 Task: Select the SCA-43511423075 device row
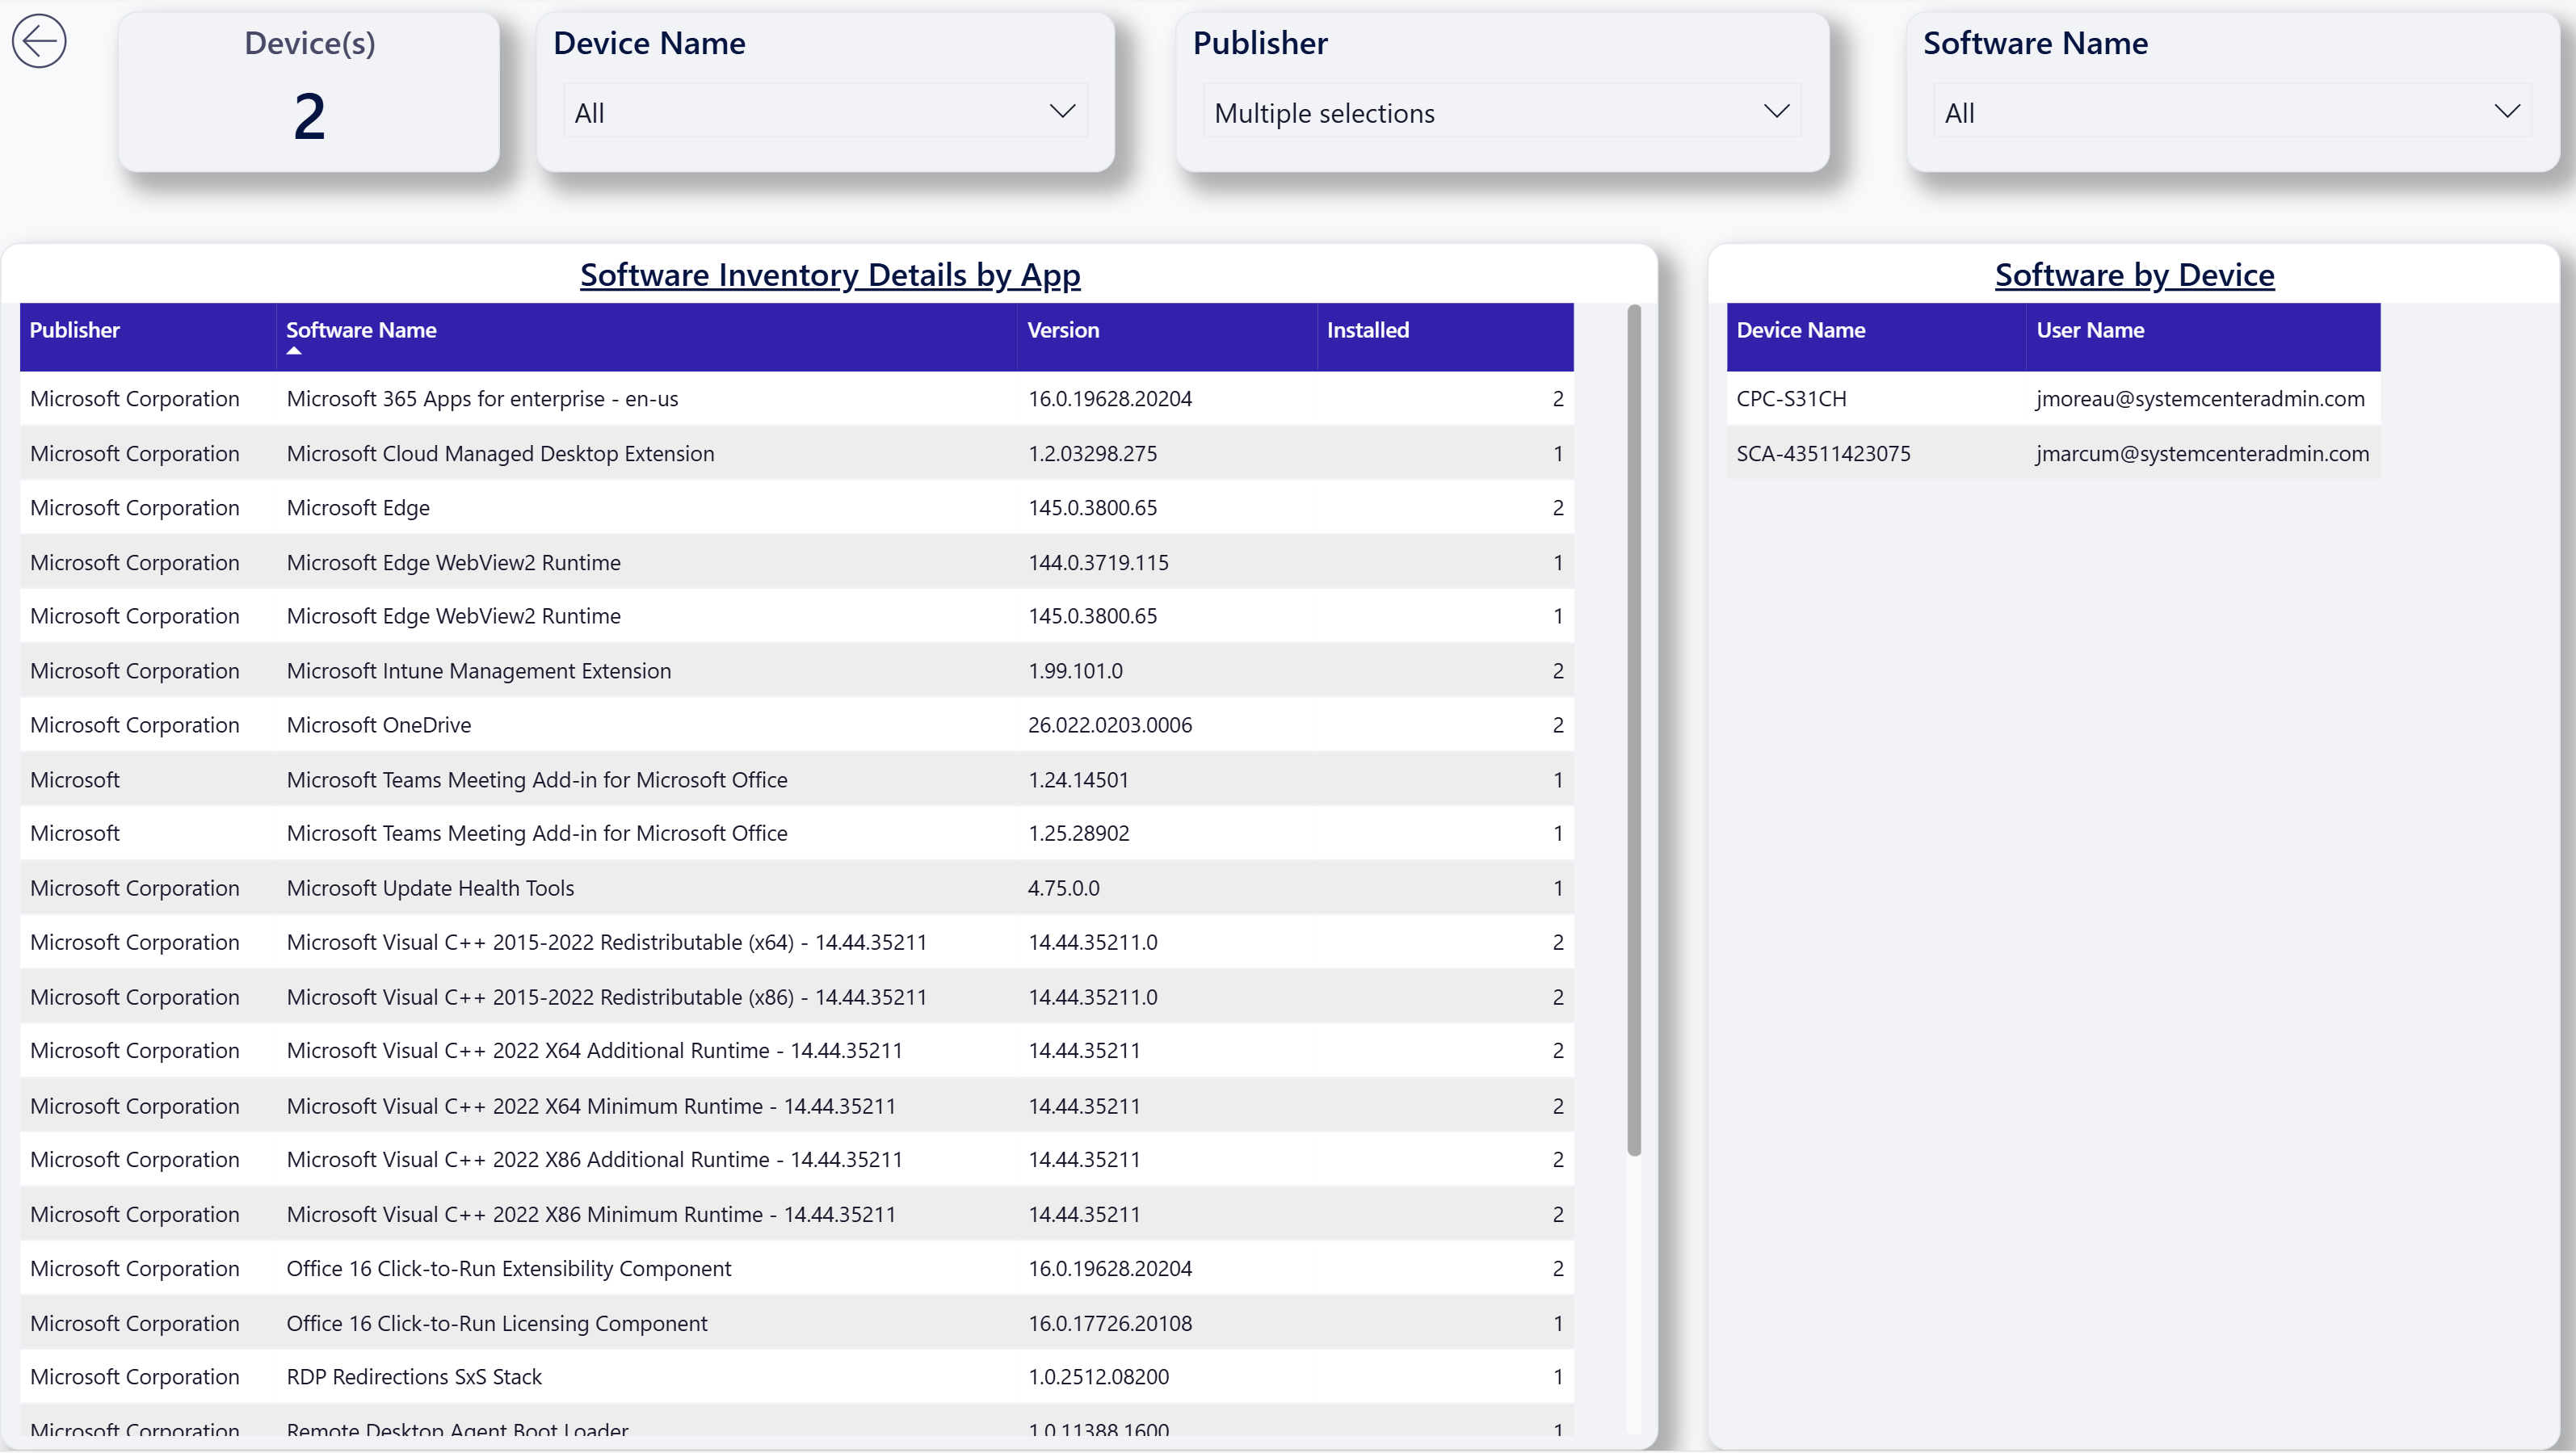[2053, 453]
